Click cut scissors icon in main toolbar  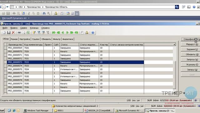29,13
